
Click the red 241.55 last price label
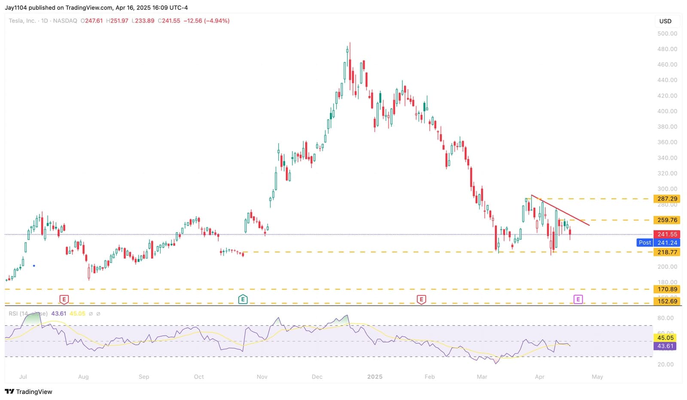(x=667, y=235)
